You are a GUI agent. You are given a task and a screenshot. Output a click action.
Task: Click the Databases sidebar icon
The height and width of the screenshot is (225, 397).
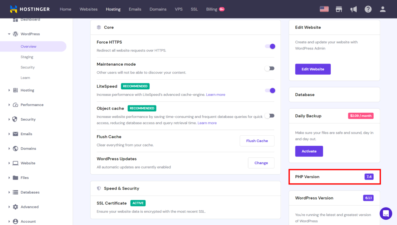pos(16,192)
